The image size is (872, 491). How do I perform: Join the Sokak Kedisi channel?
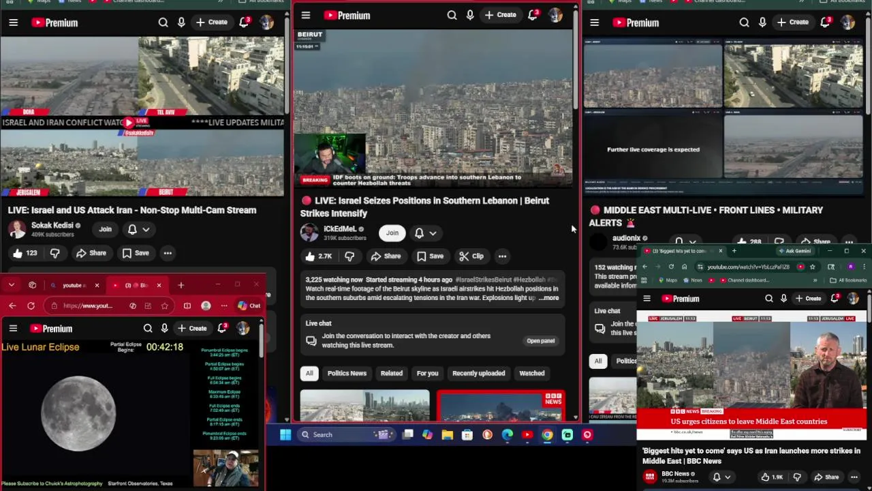tap(105, 229)
